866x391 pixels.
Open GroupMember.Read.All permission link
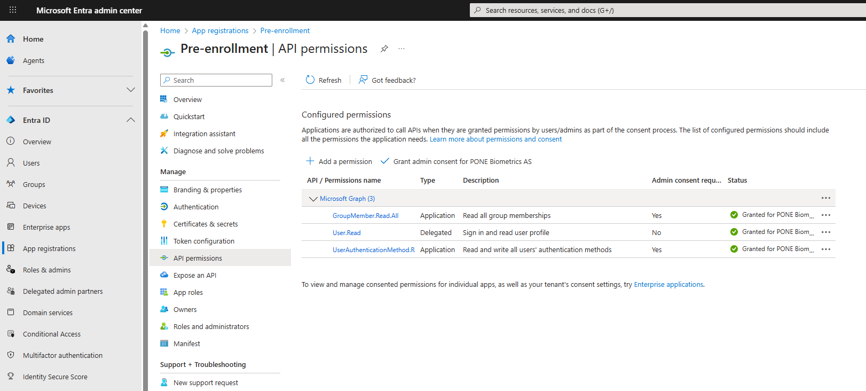(365, 215)
